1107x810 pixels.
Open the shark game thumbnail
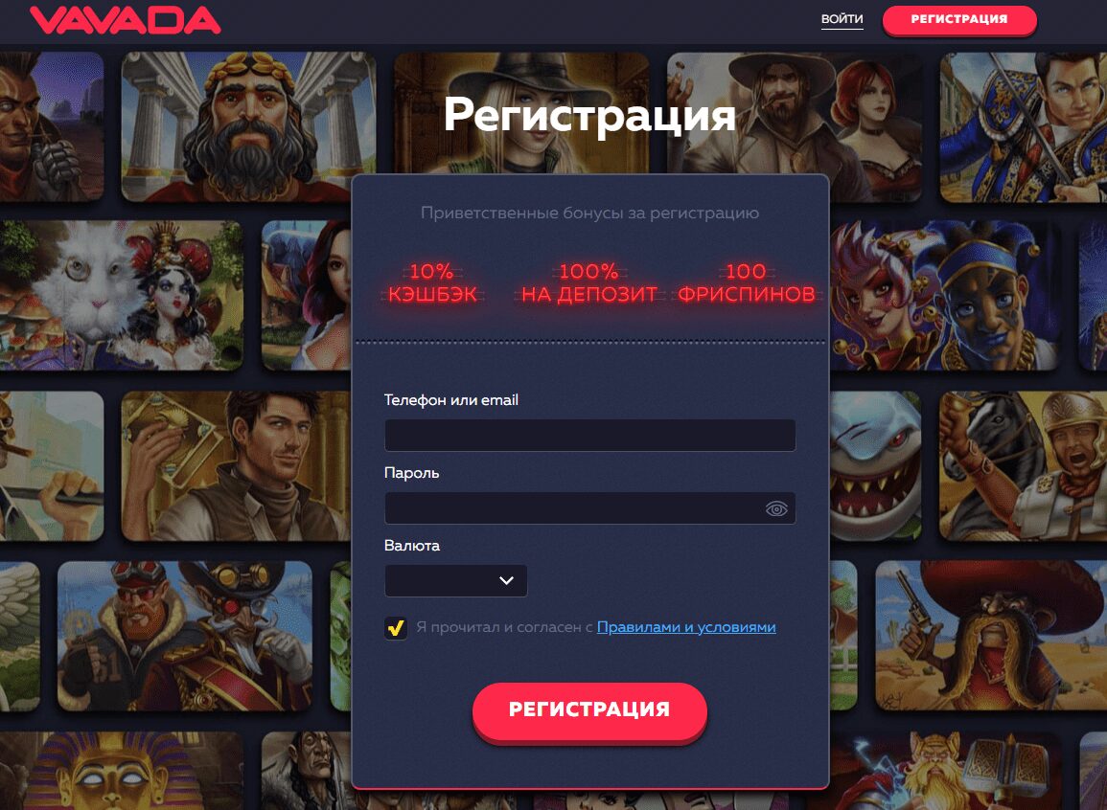(x=875, y=466)
